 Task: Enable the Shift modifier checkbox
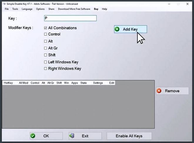tap(45, 55)
